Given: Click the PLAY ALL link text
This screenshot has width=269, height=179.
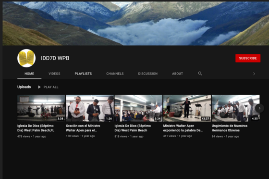Looking at the screenshot, I should (51, 87).
